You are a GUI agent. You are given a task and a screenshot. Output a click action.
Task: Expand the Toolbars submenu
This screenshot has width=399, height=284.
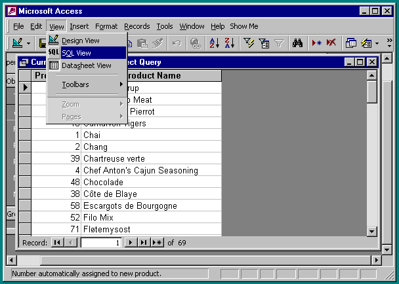(87, 84)
